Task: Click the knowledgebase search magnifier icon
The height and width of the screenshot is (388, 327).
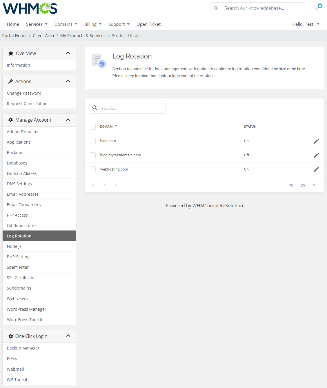Action: tap(216, 8)
